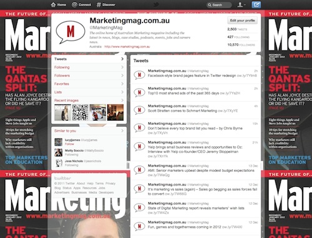Click the Marketingmag speech-bubble profile avatar
Screen dimensions: 312x238
[x=71, y=32]
